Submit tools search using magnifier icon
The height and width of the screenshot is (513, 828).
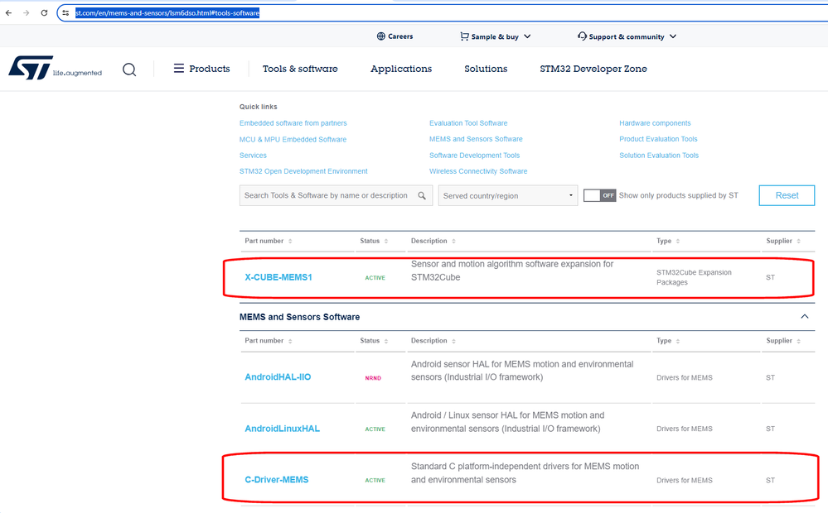tap(422, 195)
